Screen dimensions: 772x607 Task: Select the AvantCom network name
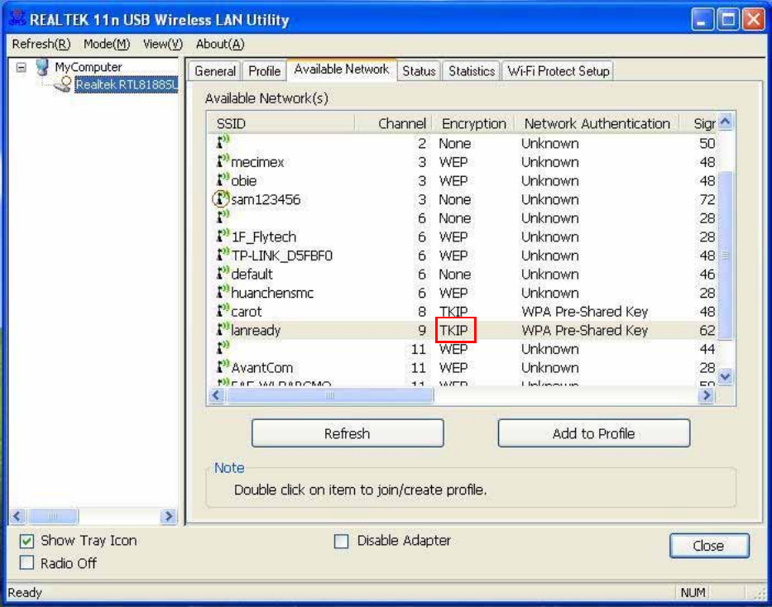point(262,367)
